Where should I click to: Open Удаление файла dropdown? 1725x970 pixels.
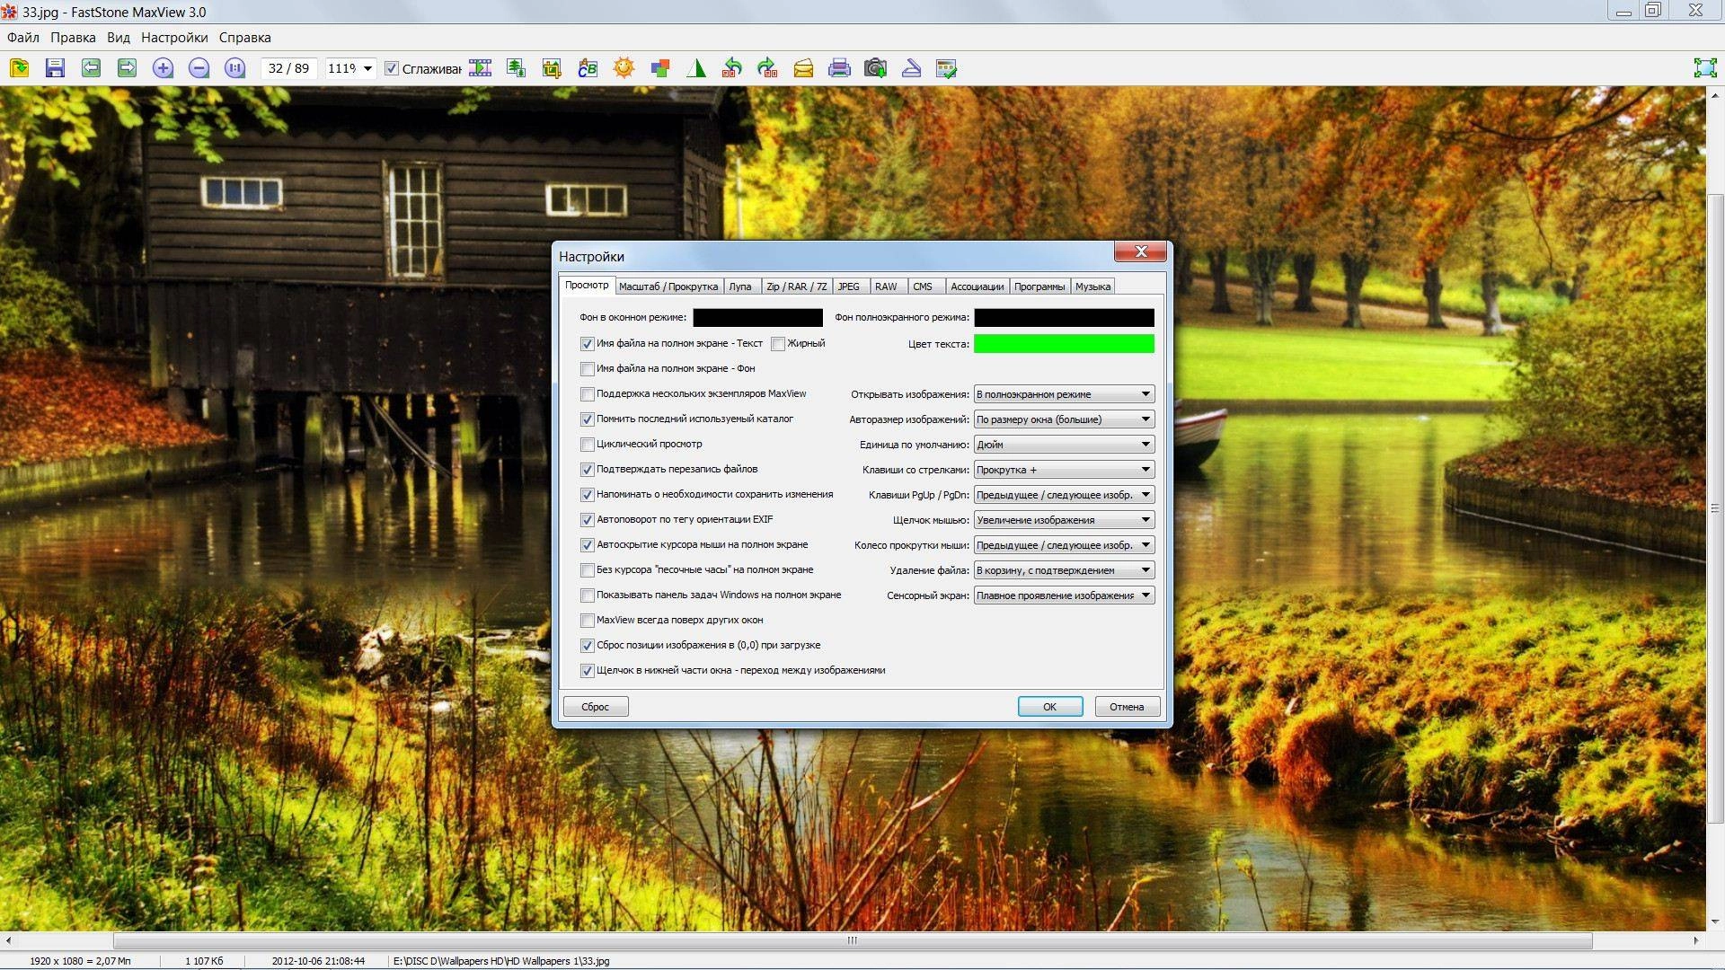[1064, 570]
